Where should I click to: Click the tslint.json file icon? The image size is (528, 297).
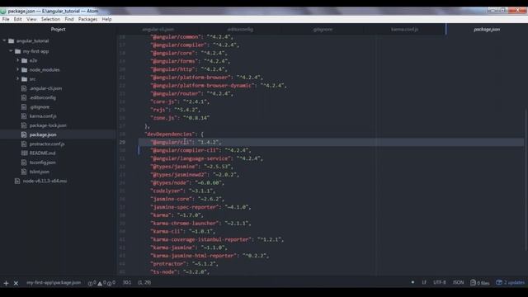click(x=24, y=172)
